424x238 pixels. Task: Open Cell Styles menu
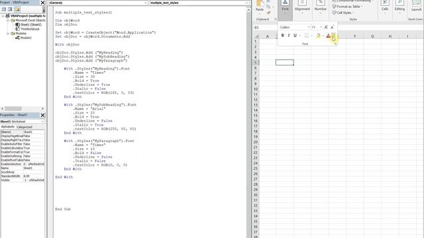(343, 13)
